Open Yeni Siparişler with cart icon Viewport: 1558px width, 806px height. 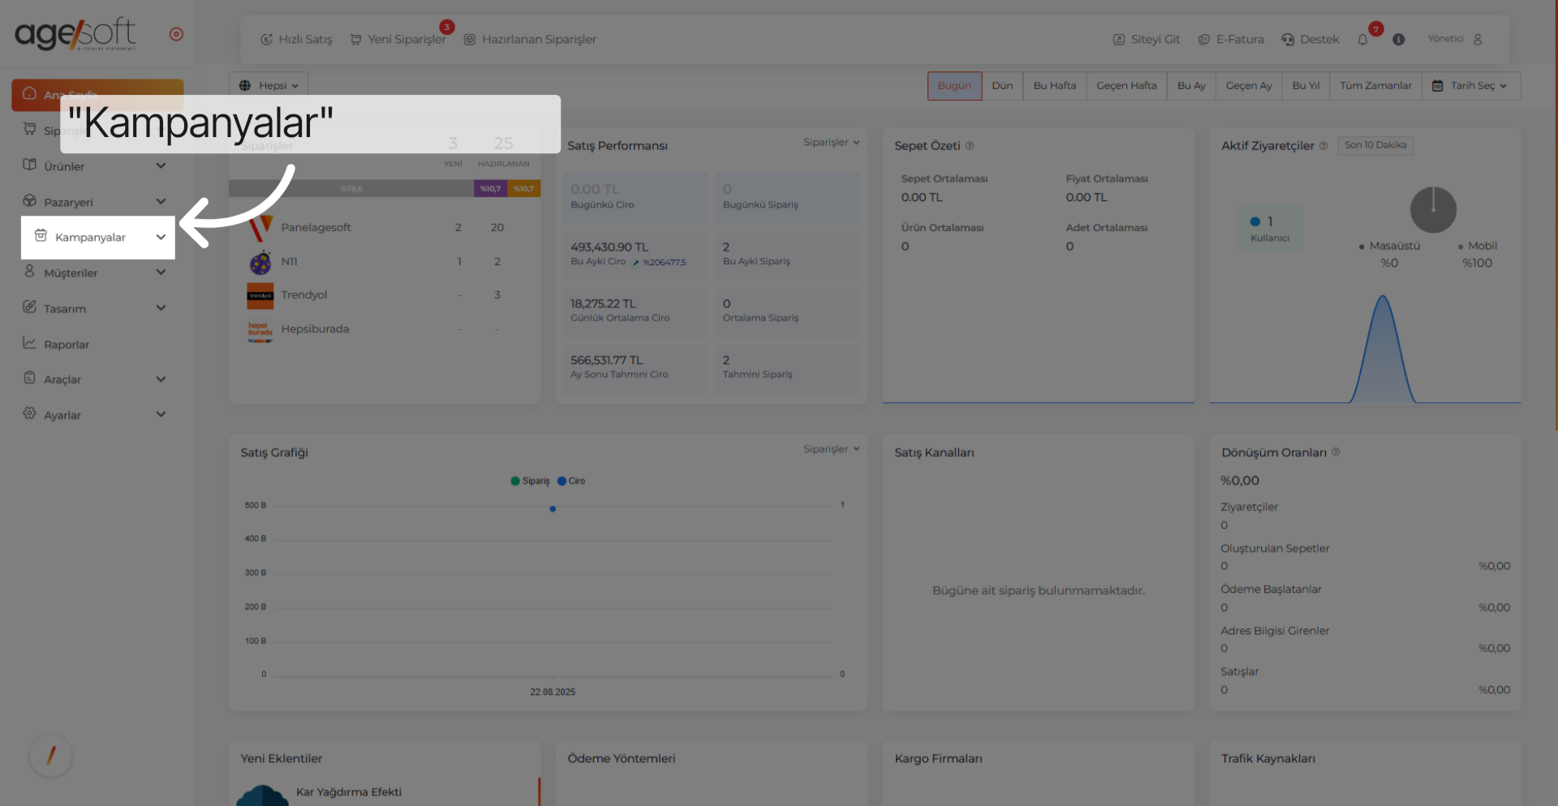pos(398,39)
